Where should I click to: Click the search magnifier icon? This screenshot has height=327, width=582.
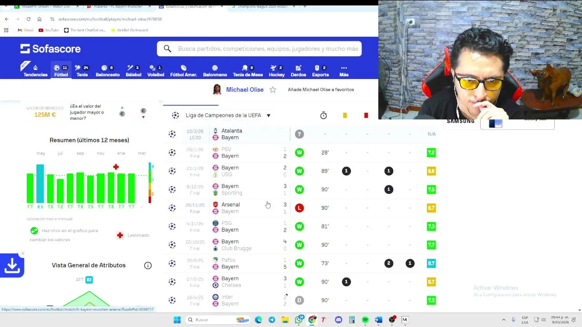(x=167, y=49)
